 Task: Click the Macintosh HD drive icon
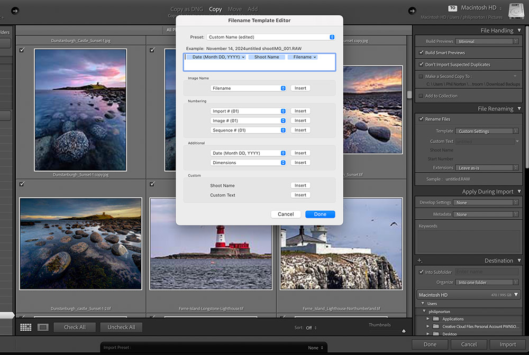click(516, 11)
